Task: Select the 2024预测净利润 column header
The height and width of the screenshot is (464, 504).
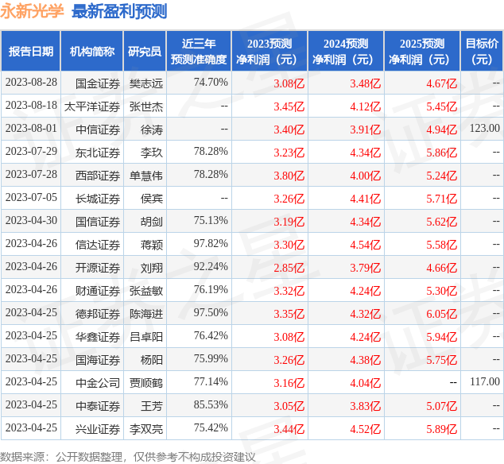Action: coord(346,52)
